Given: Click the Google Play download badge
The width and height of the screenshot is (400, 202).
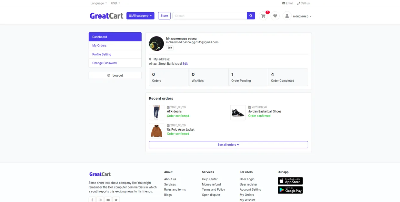Looking at the screenshot, I should (x=290, y=190).
